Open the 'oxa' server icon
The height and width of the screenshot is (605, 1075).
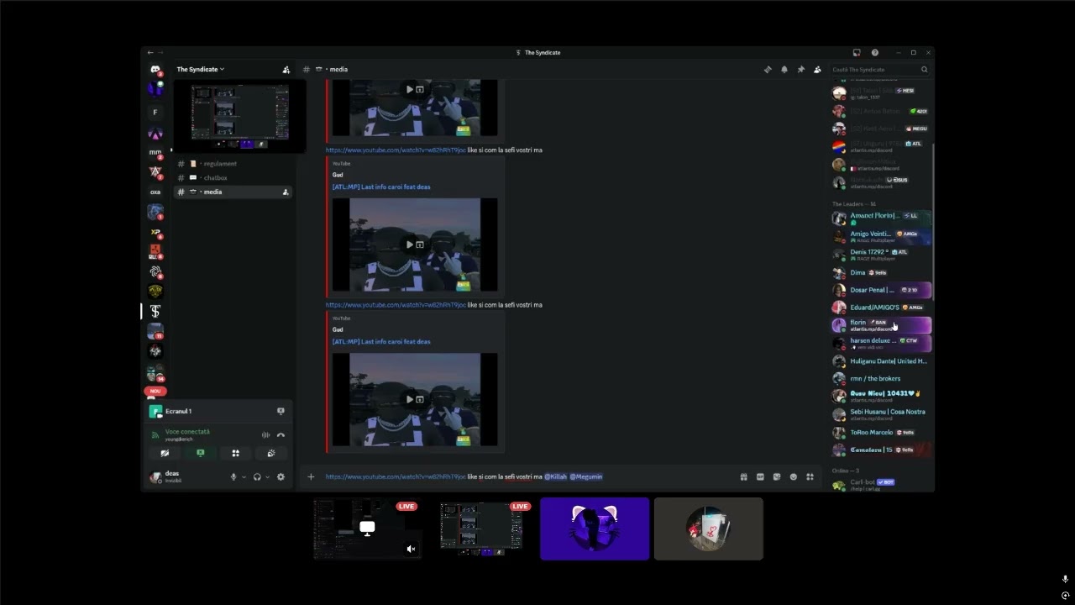pyautogui.click(x=155, y=192)
